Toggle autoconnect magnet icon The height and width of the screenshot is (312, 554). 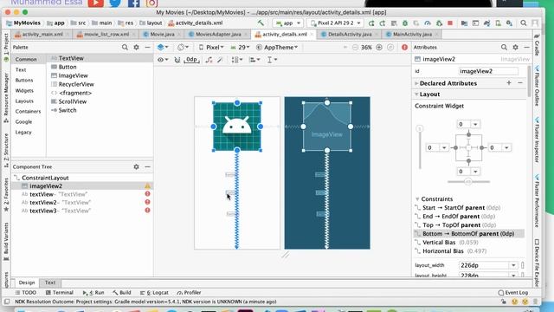coord(177,60)
